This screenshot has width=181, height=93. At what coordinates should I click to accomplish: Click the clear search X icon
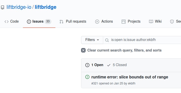click(x=83, y=50)
